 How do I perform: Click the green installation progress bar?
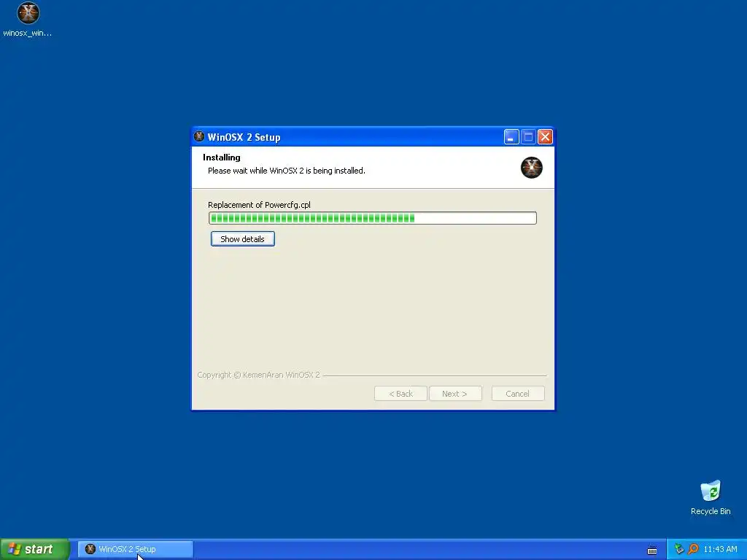click(x=373, y=218)
